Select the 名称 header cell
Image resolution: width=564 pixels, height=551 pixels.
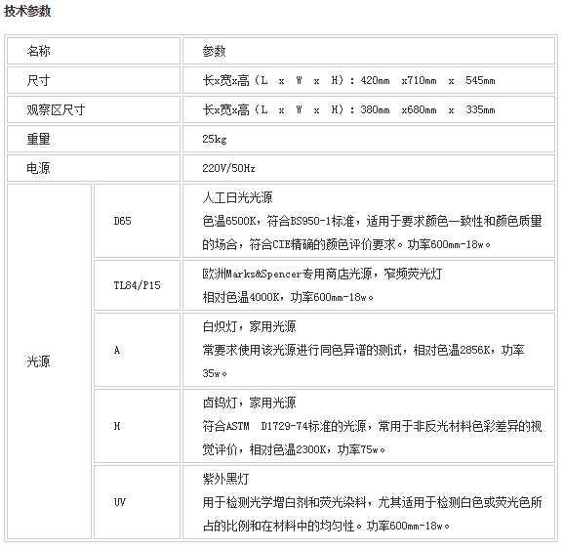click(x=94, y=51)
